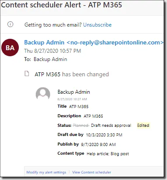
Task: Click the document icon beside ATP M365
Action: [x=27, y=74]
